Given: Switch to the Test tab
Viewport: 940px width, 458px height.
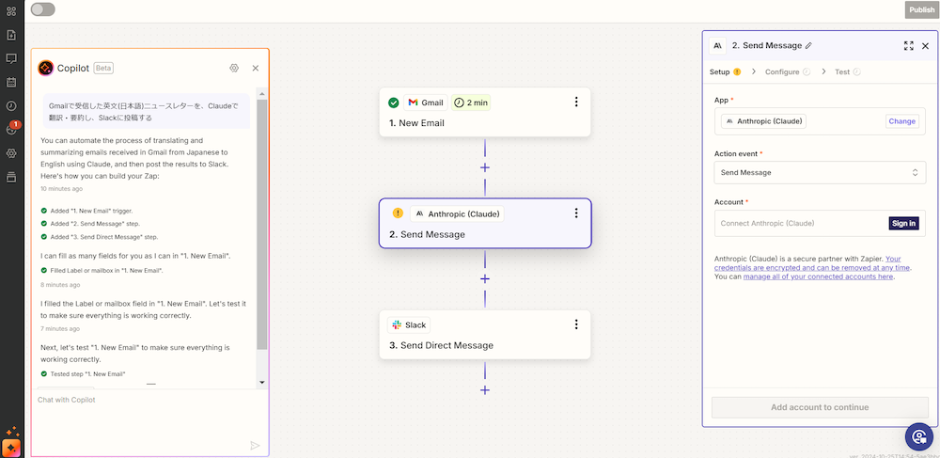Looking at the screenshot, I should point(848,71).
